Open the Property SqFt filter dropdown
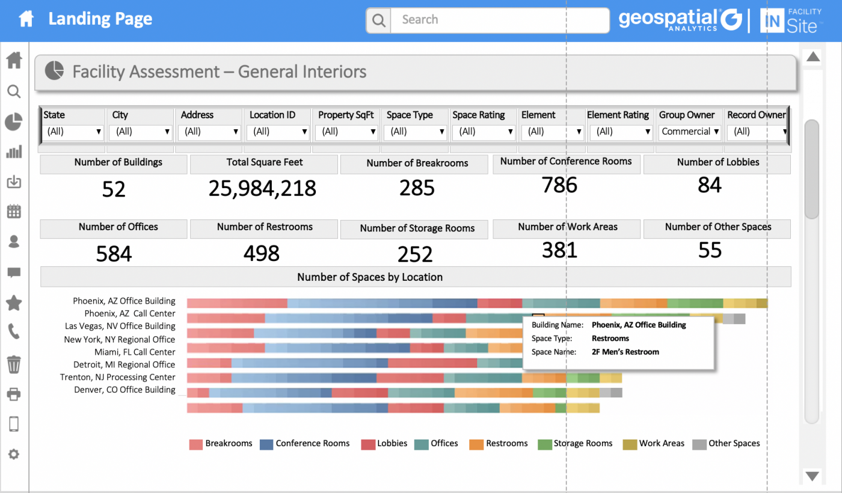The image size is (842, 493). [346, 132]
